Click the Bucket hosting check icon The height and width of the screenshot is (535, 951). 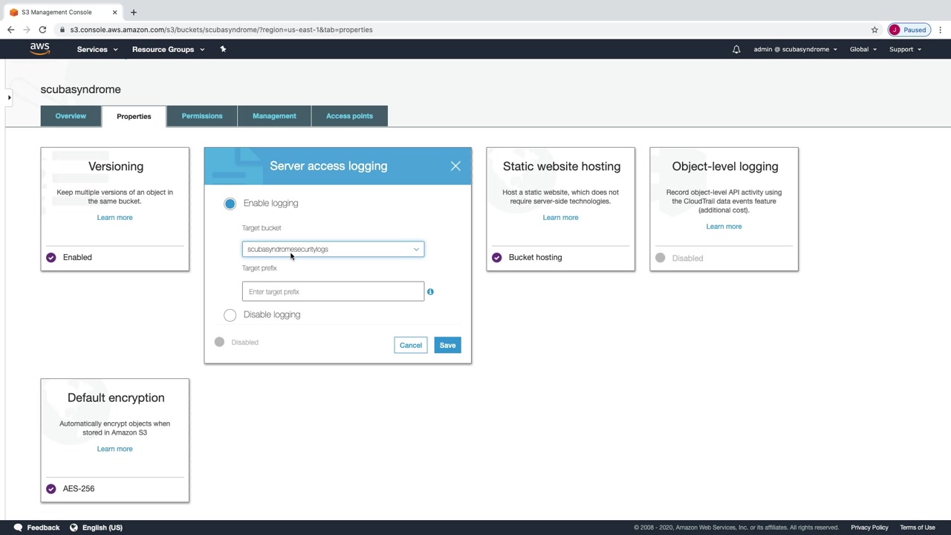click(x=496, y=257)
